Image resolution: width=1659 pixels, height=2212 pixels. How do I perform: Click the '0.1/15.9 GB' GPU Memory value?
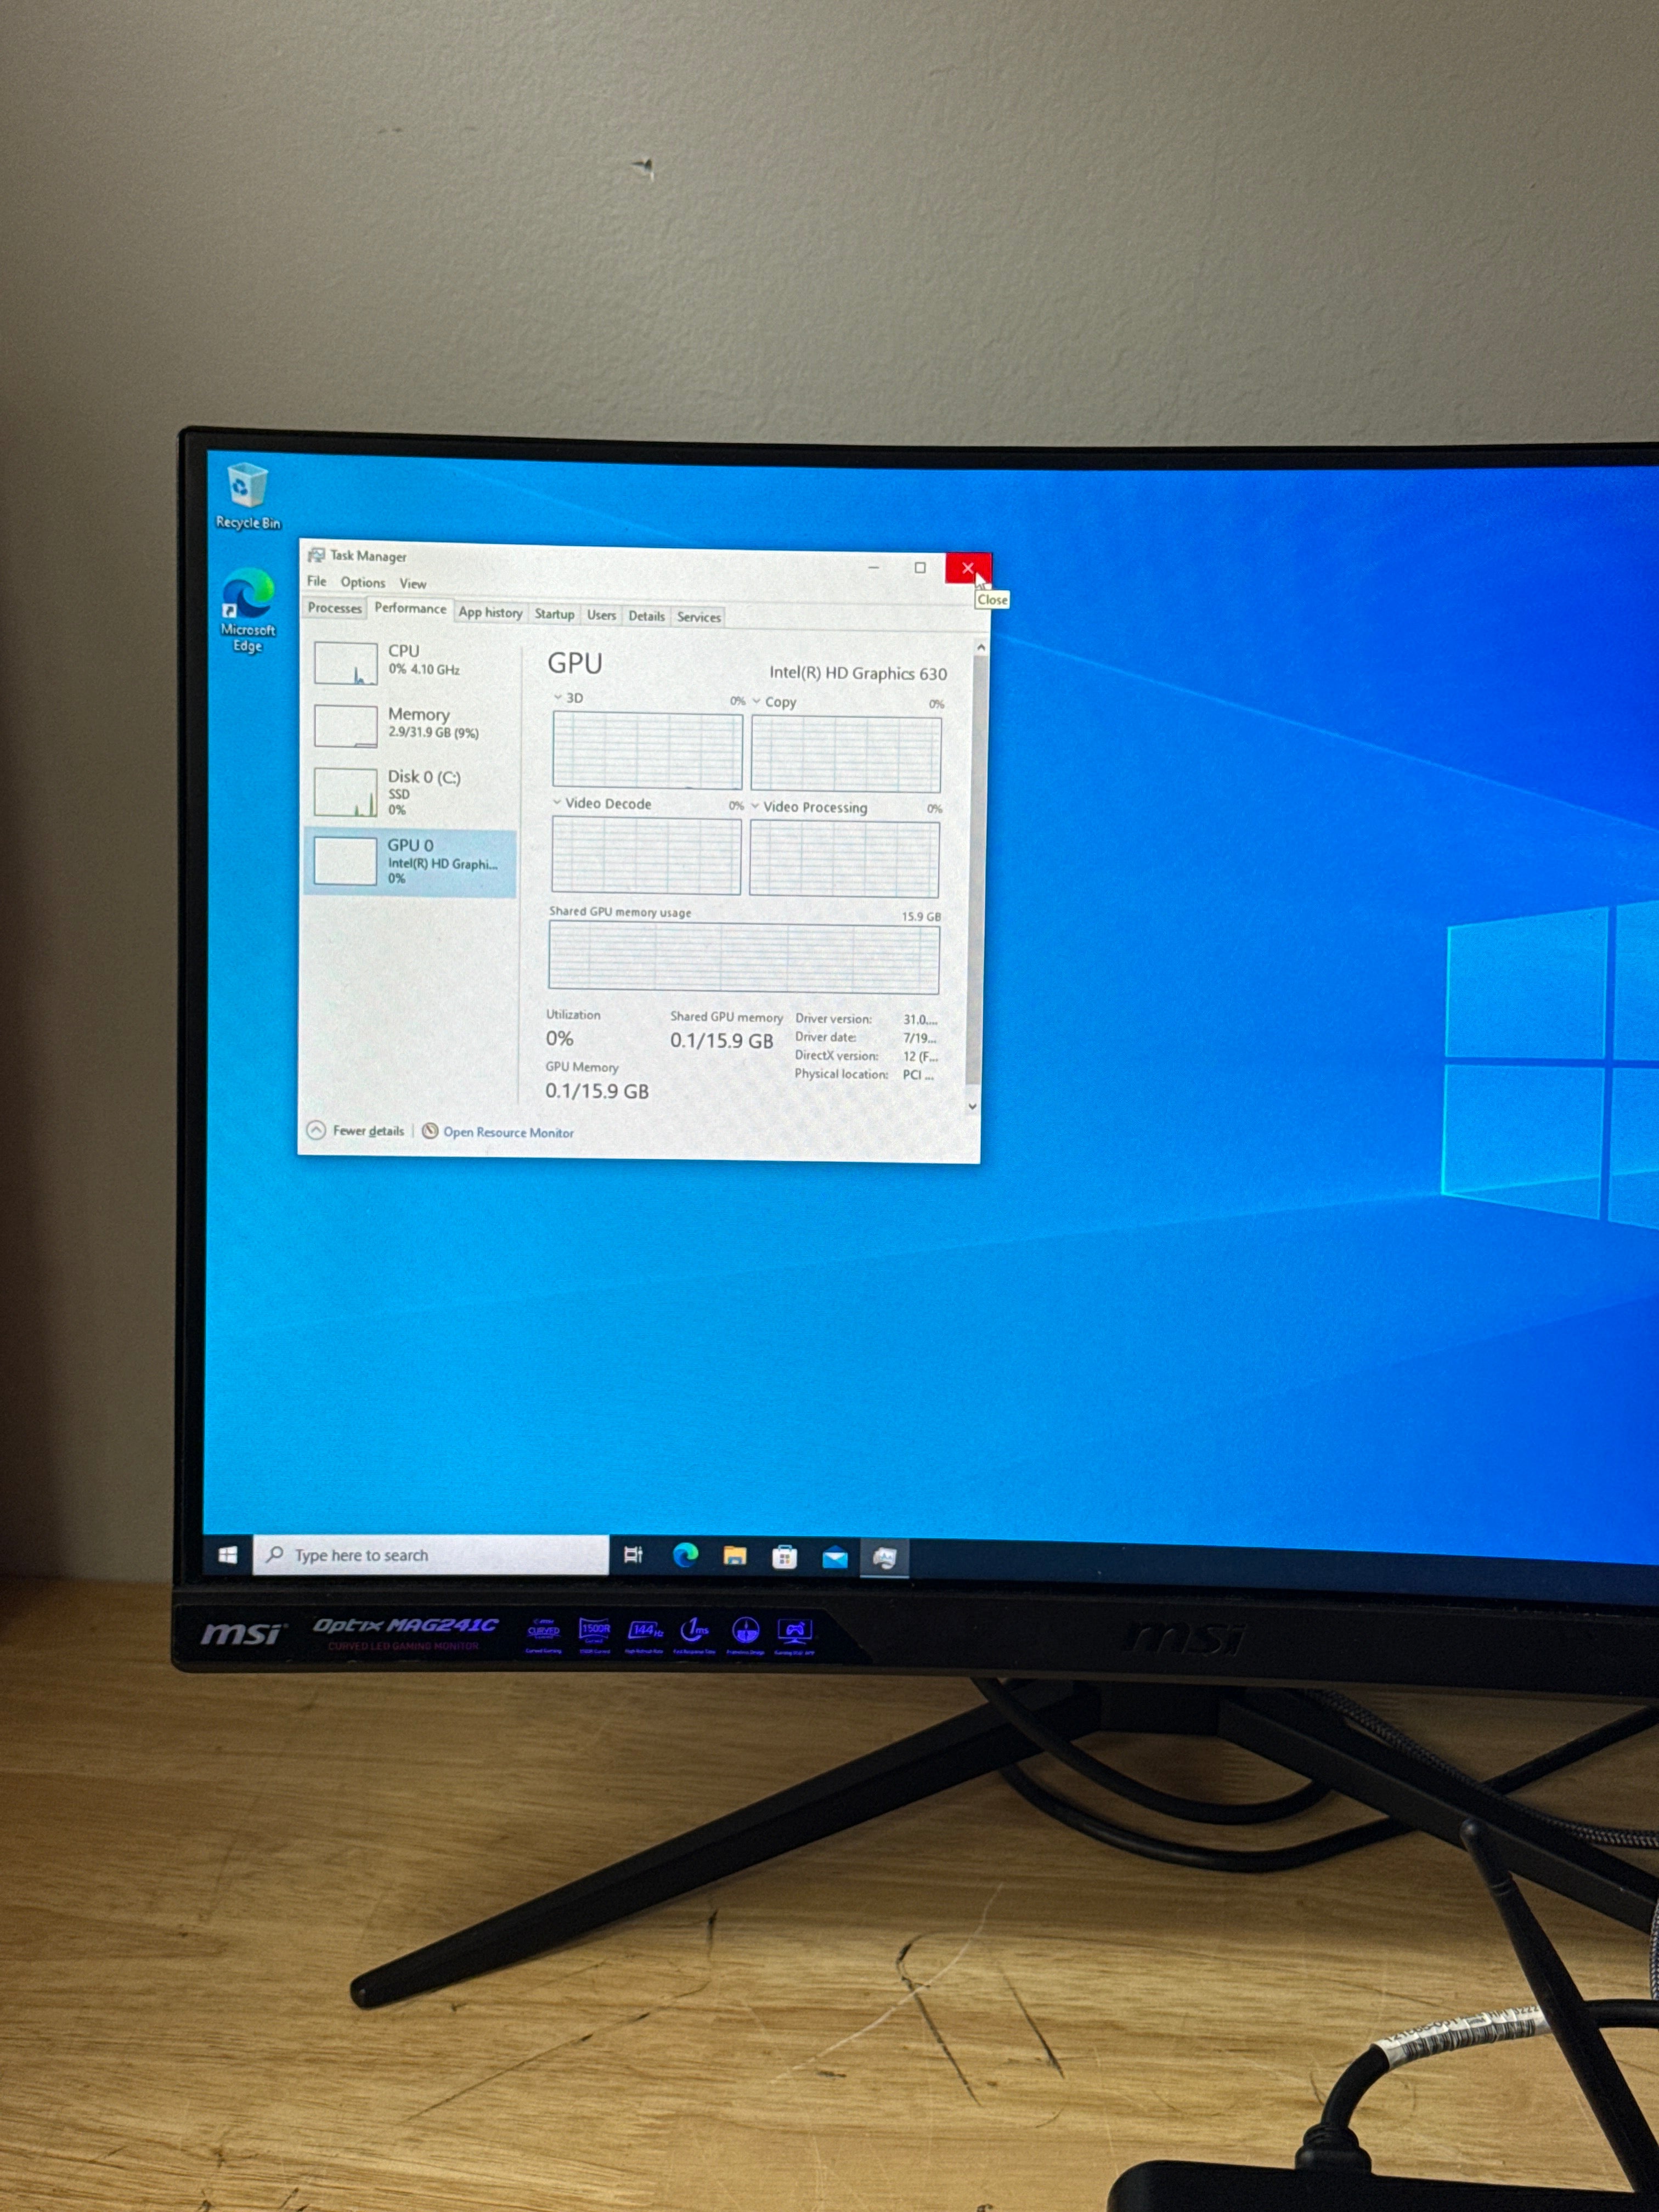coord(597,1091)
